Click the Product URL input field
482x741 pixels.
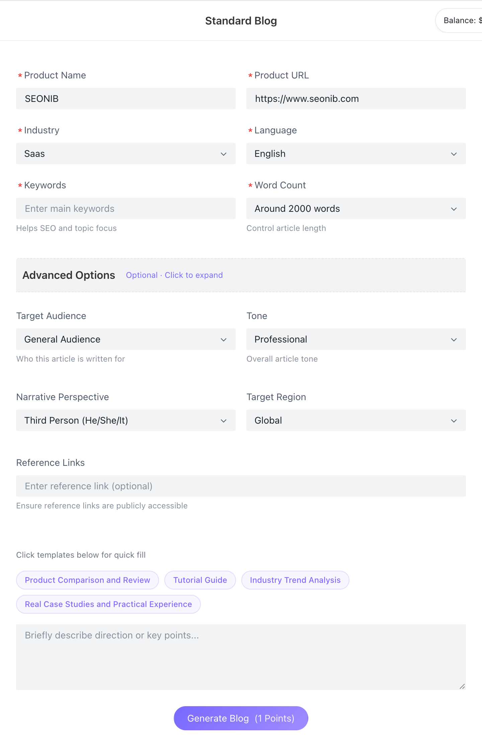pyautogui.click(x=356, y=99)
